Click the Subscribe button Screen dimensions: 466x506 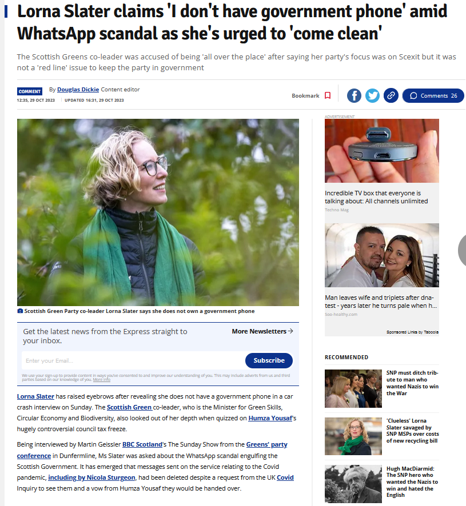pyautogui.click(x=269, y=360)
